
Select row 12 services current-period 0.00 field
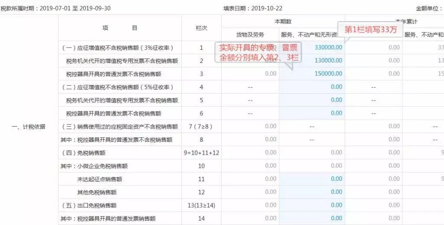tap(312, 192)
